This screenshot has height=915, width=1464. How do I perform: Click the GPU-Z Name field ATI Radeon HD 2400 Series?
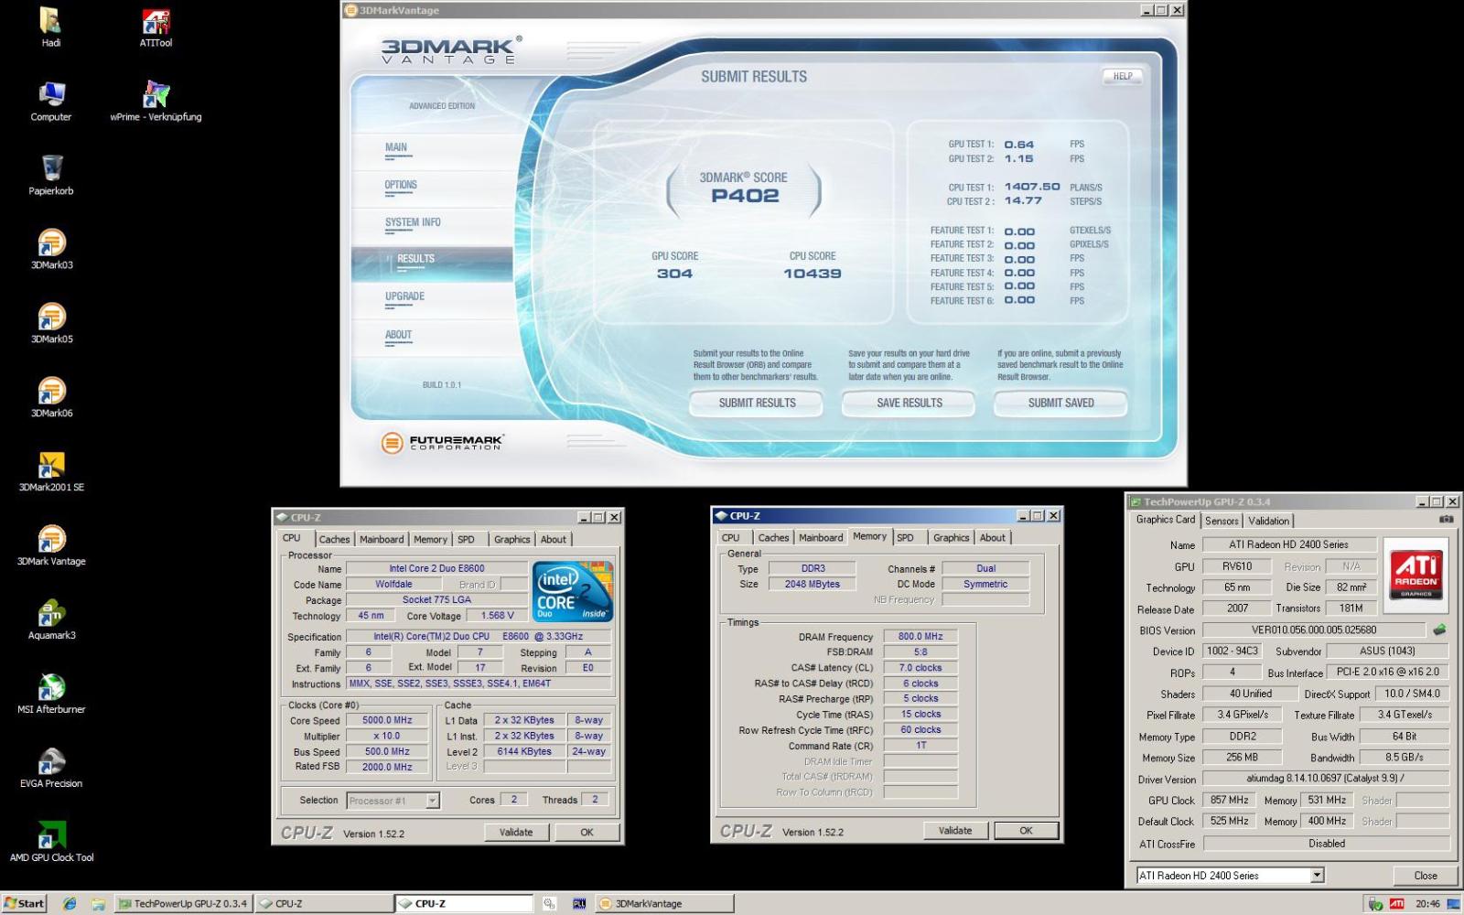pos(1288,545)
